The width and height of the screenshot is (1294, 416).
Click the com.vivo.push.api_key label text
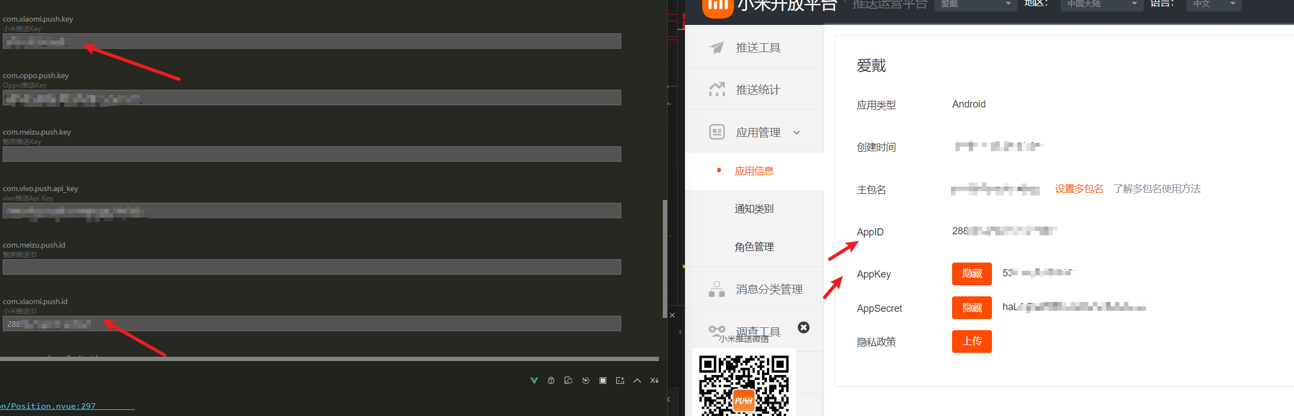point(40,188)
